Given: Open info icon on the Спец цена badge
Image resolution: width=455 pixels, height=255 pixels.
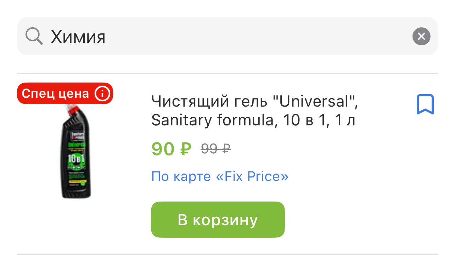Looking at the screenshot, I should pos(102,93).
